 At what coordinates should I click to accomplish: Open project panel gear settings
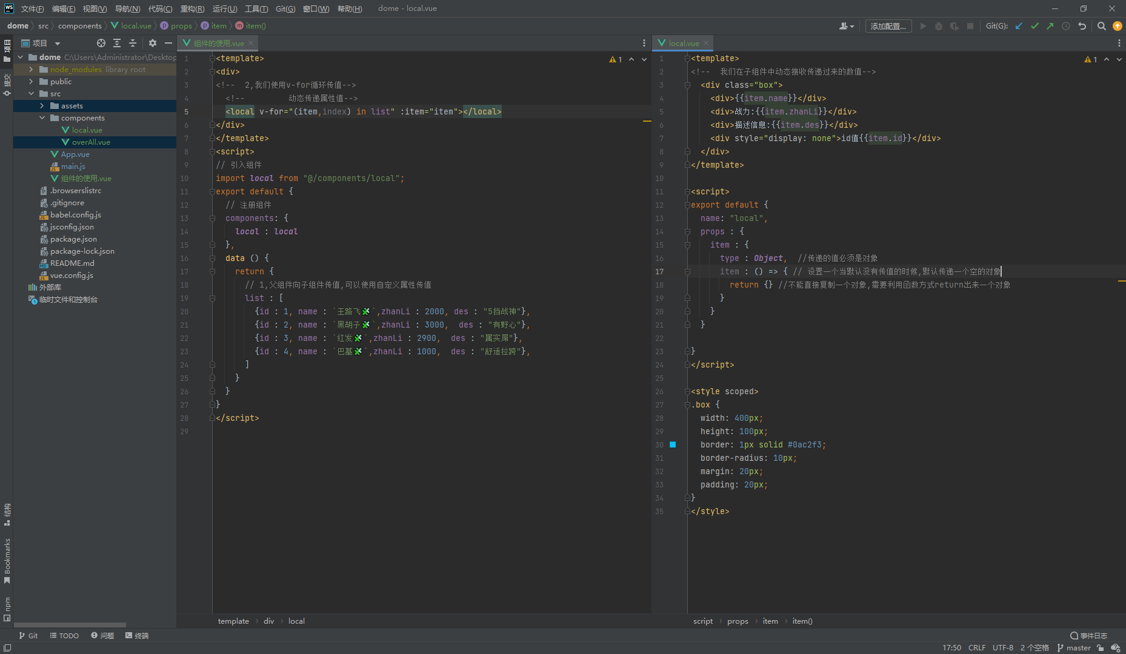[153, 43]
